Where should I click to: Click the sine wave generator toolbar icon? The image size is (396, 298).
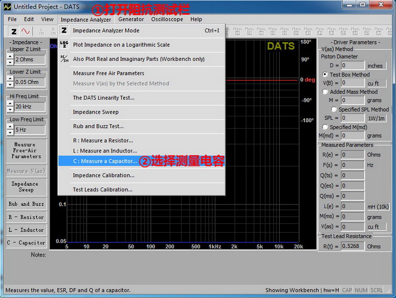pos(26,31)
